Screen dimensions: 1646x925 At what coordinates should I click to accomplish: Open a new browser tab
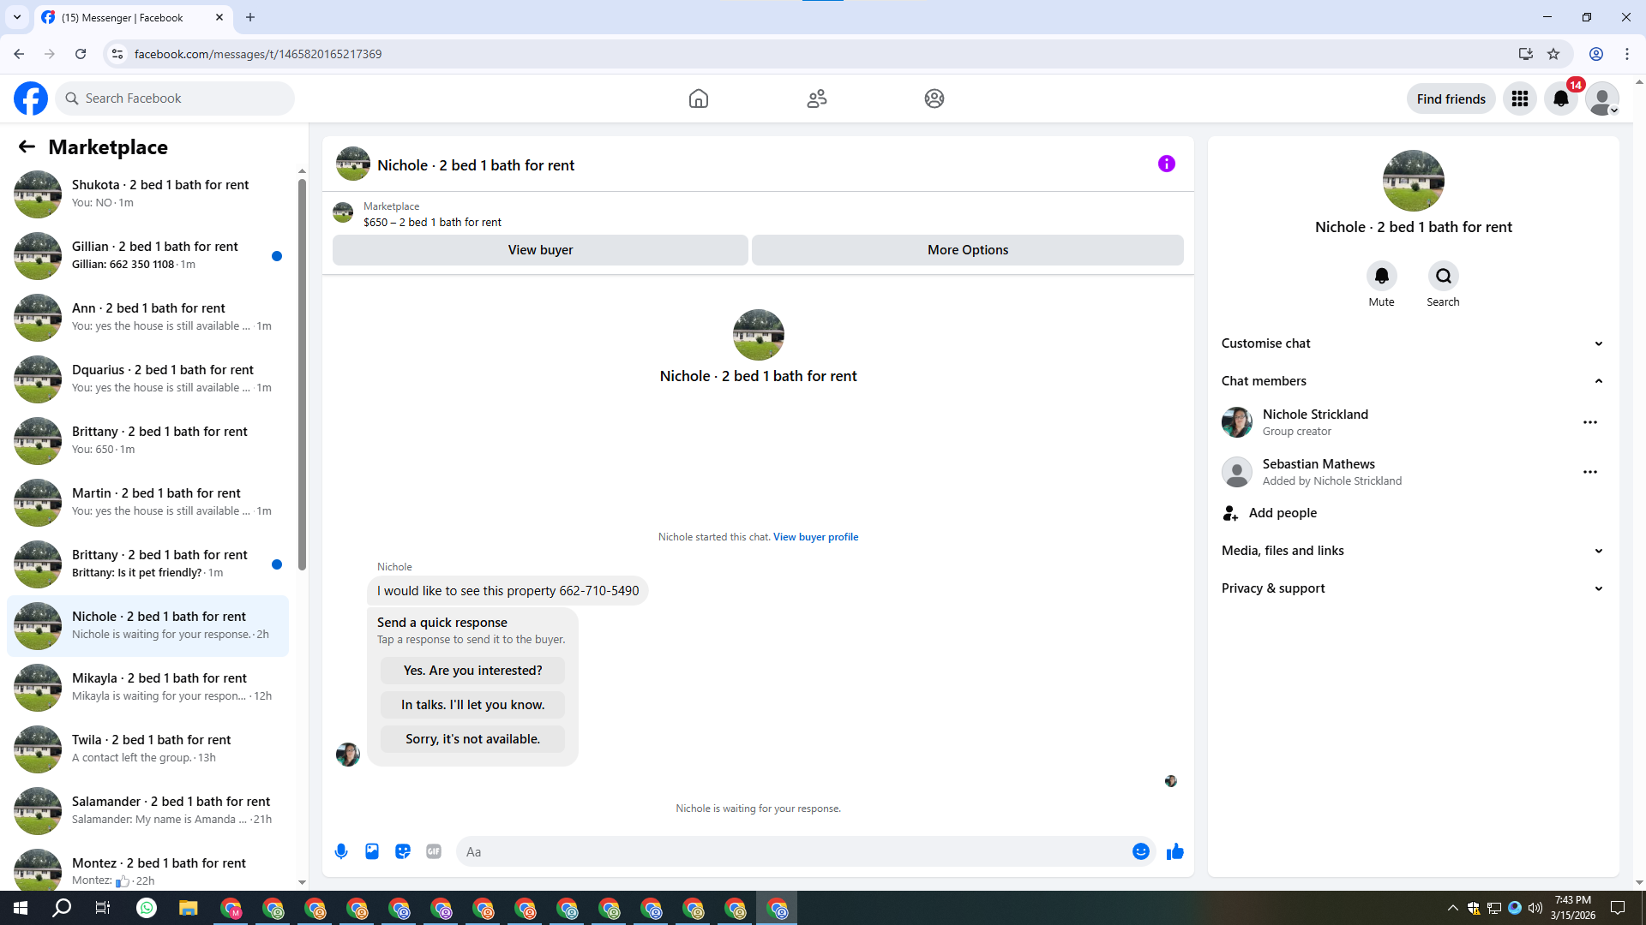tap(250, 17)
